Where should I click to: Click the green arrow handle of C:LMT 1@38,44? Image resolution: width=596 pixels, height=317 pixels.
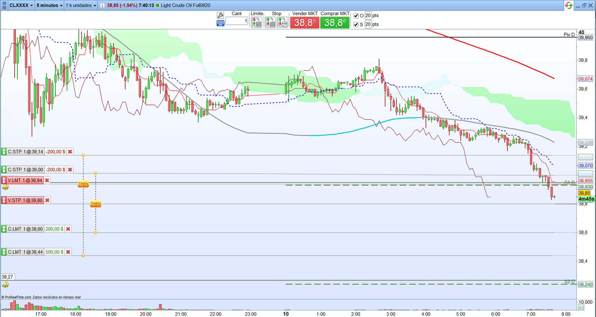point(4,252)
